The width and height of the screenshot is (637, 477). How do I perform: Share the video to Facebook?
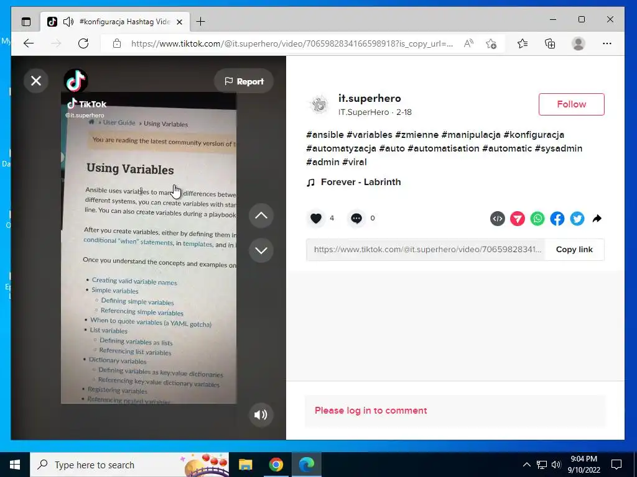[557, 219]
